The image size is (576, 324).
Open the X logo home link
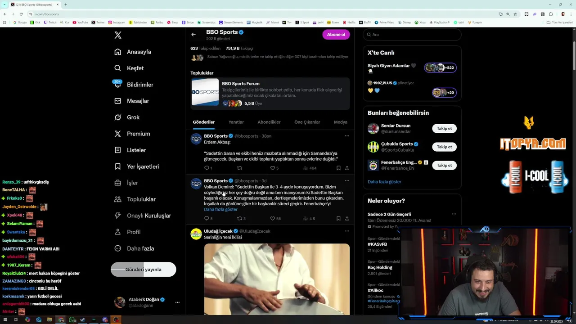pyautogui.click(x=118, y=35)
